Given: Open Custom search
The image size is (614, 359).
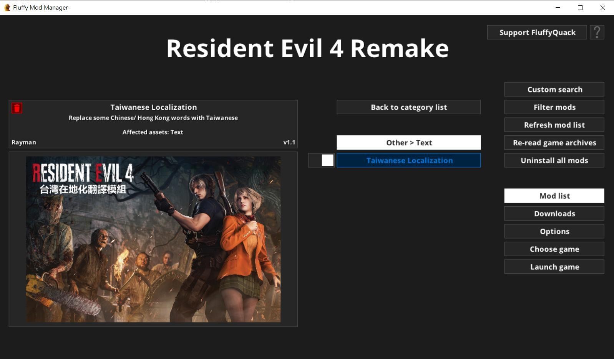Looking at the screenshot, I should [554, 89].
